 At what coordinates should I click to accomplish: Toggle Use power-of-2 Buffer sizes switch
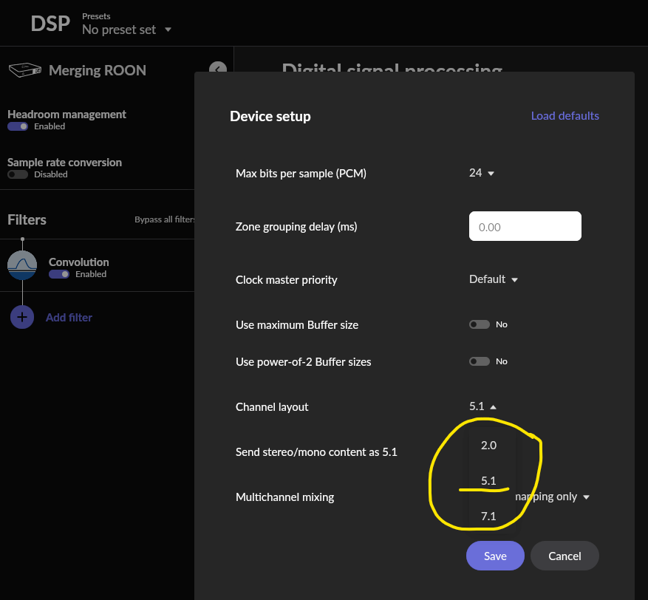(x=480, y=361)
